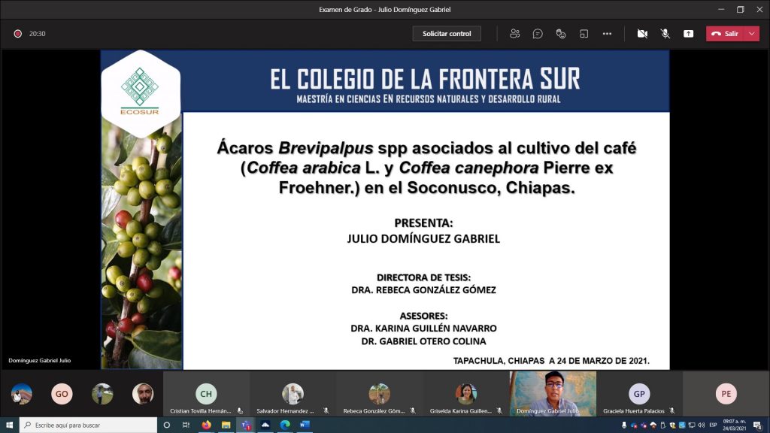
Task: Switch to Microsoft Teams taskbar icon
Action: tap(246, 425)
